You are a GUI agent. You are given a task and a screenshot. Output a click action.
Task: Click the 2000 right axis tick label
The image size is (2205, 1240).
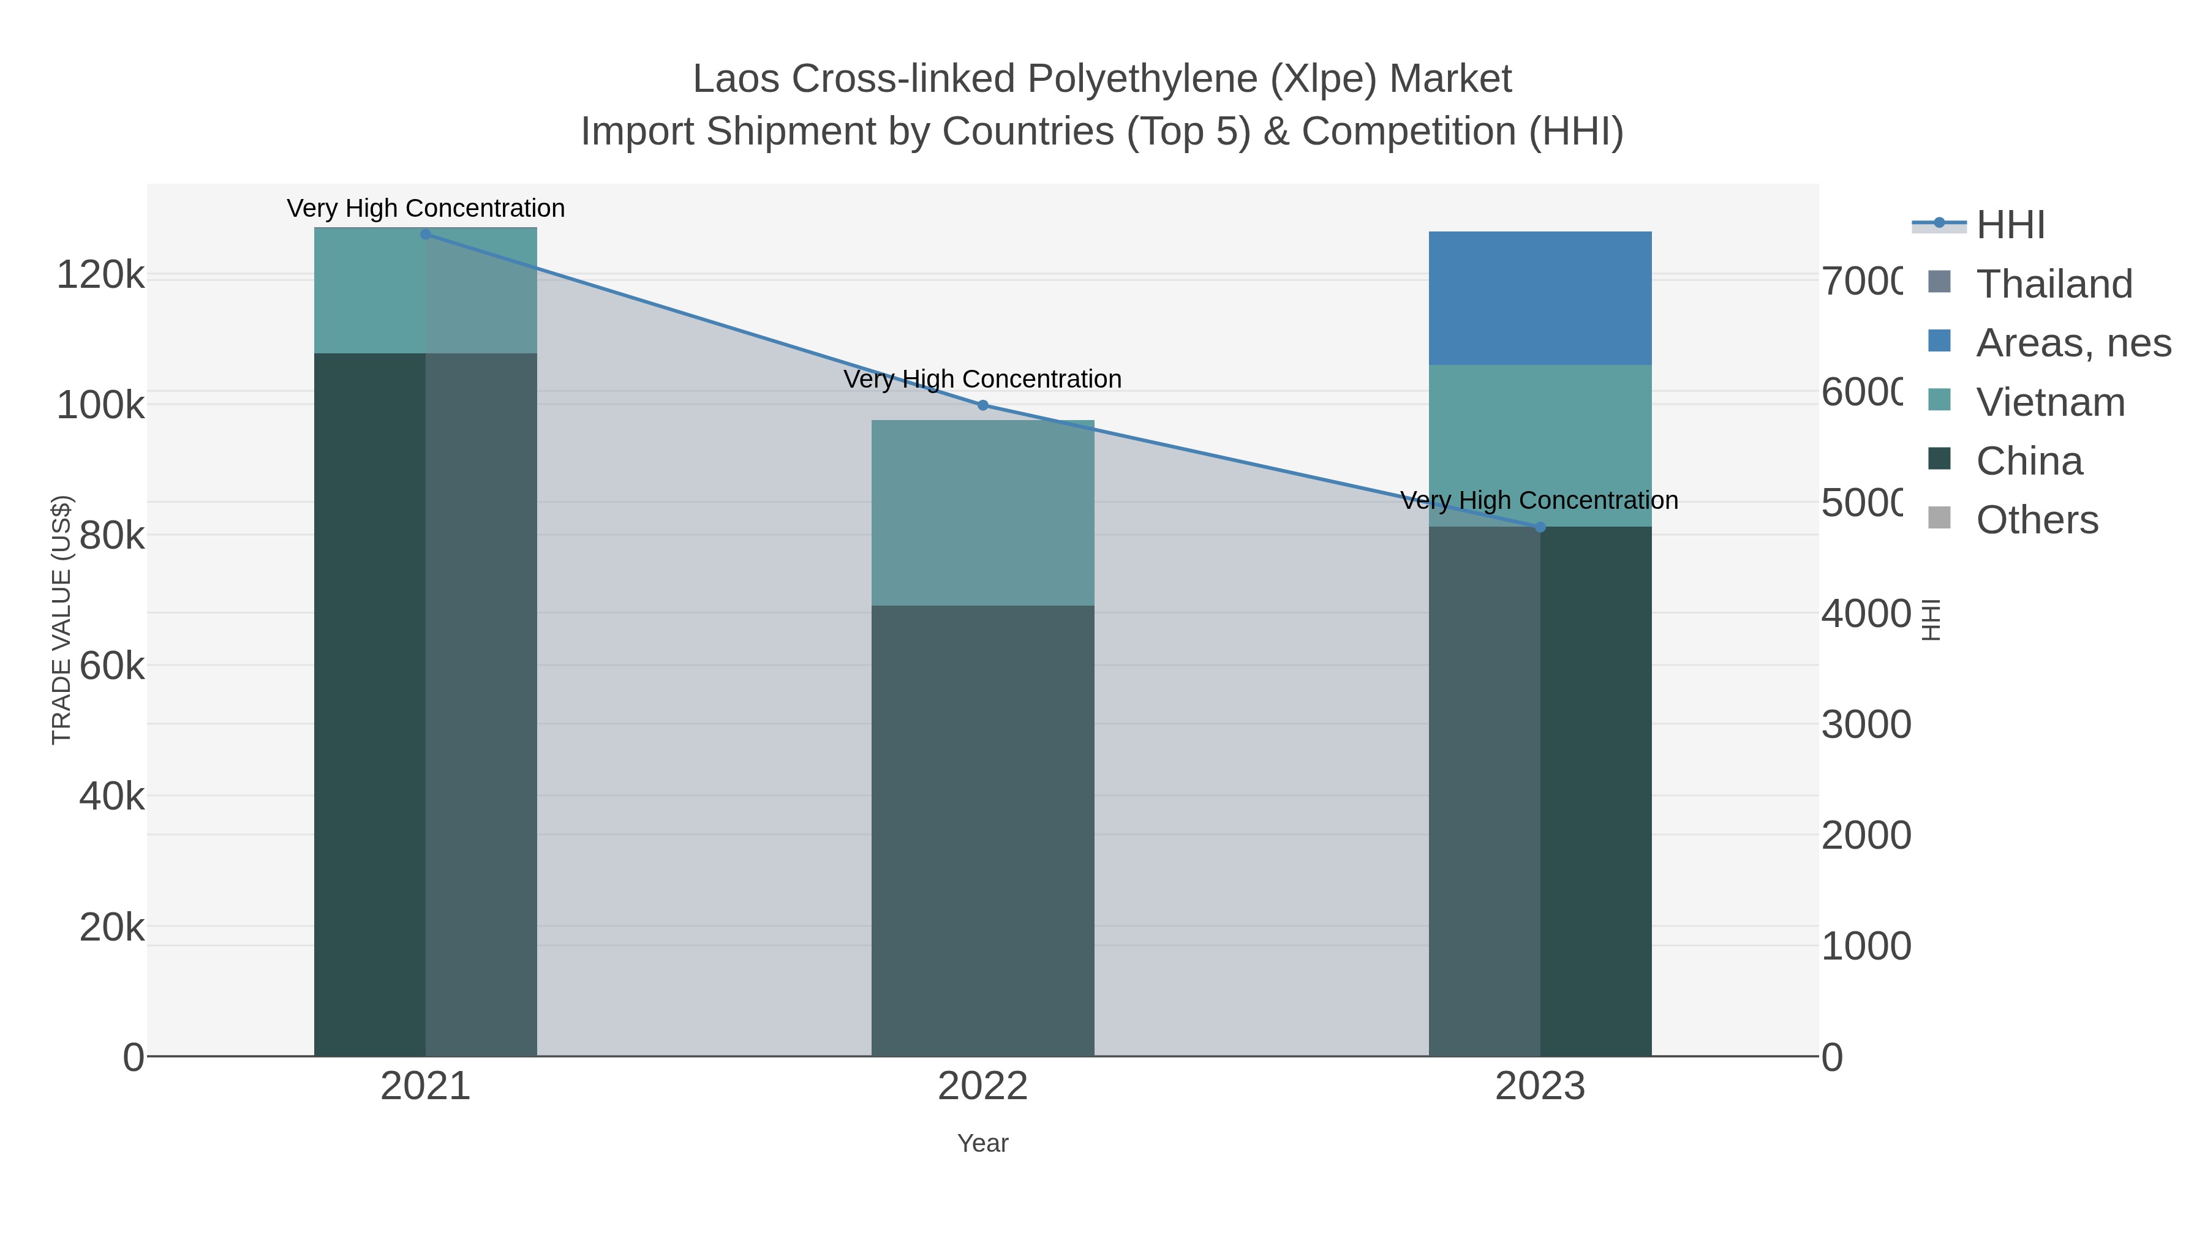tap(1866, 835)
